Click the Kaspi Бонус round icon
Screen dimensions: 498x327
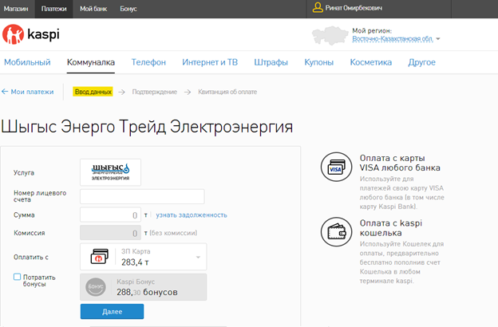[96, 286]
